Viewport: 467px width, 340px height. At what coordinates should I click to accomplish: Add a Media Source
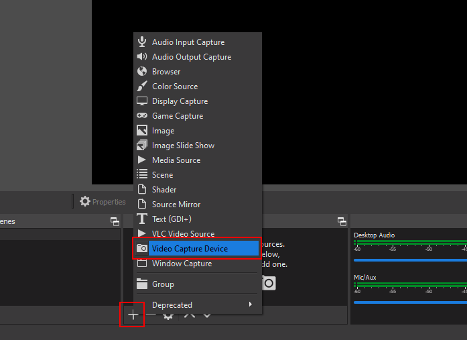198,160
